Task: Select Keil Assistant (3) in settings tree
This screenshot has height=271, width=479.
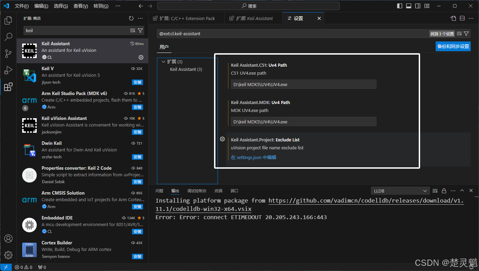Action: tap(186, 69)
